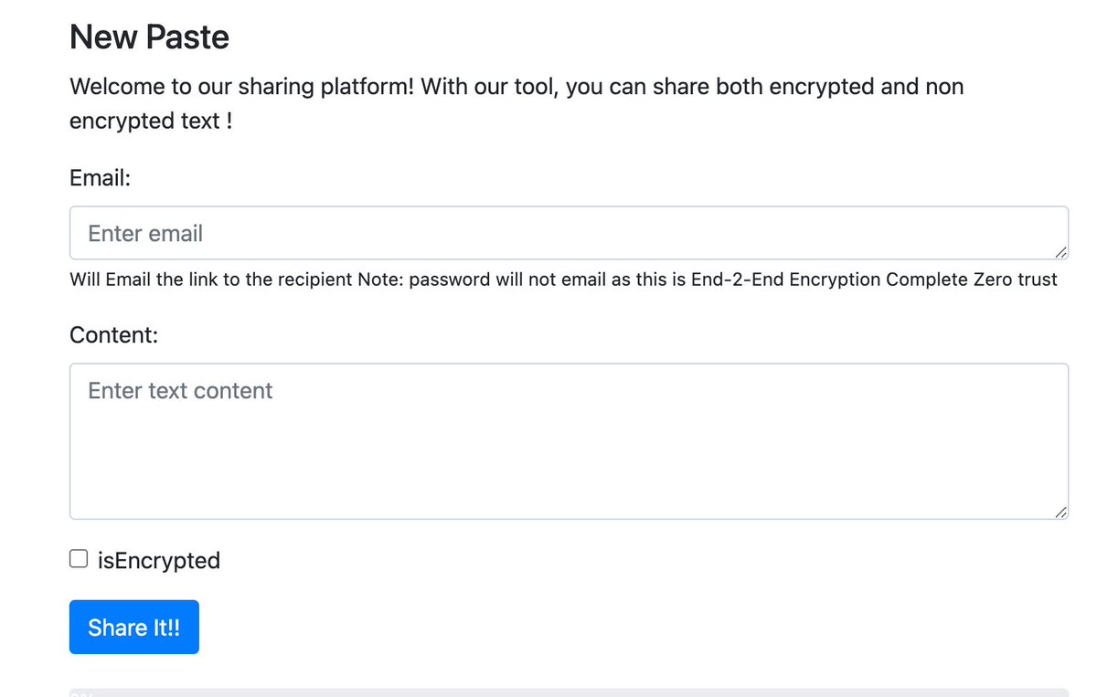Enable the isEncrypted checkbox

[79, 559]
